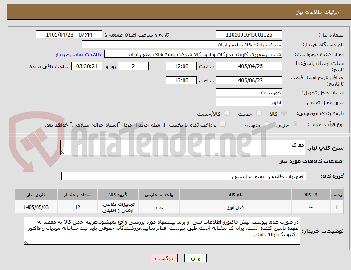The width and height of the screenshot is (351, 270).
Task: Click general description textarea مغزی
Action: 183,147
